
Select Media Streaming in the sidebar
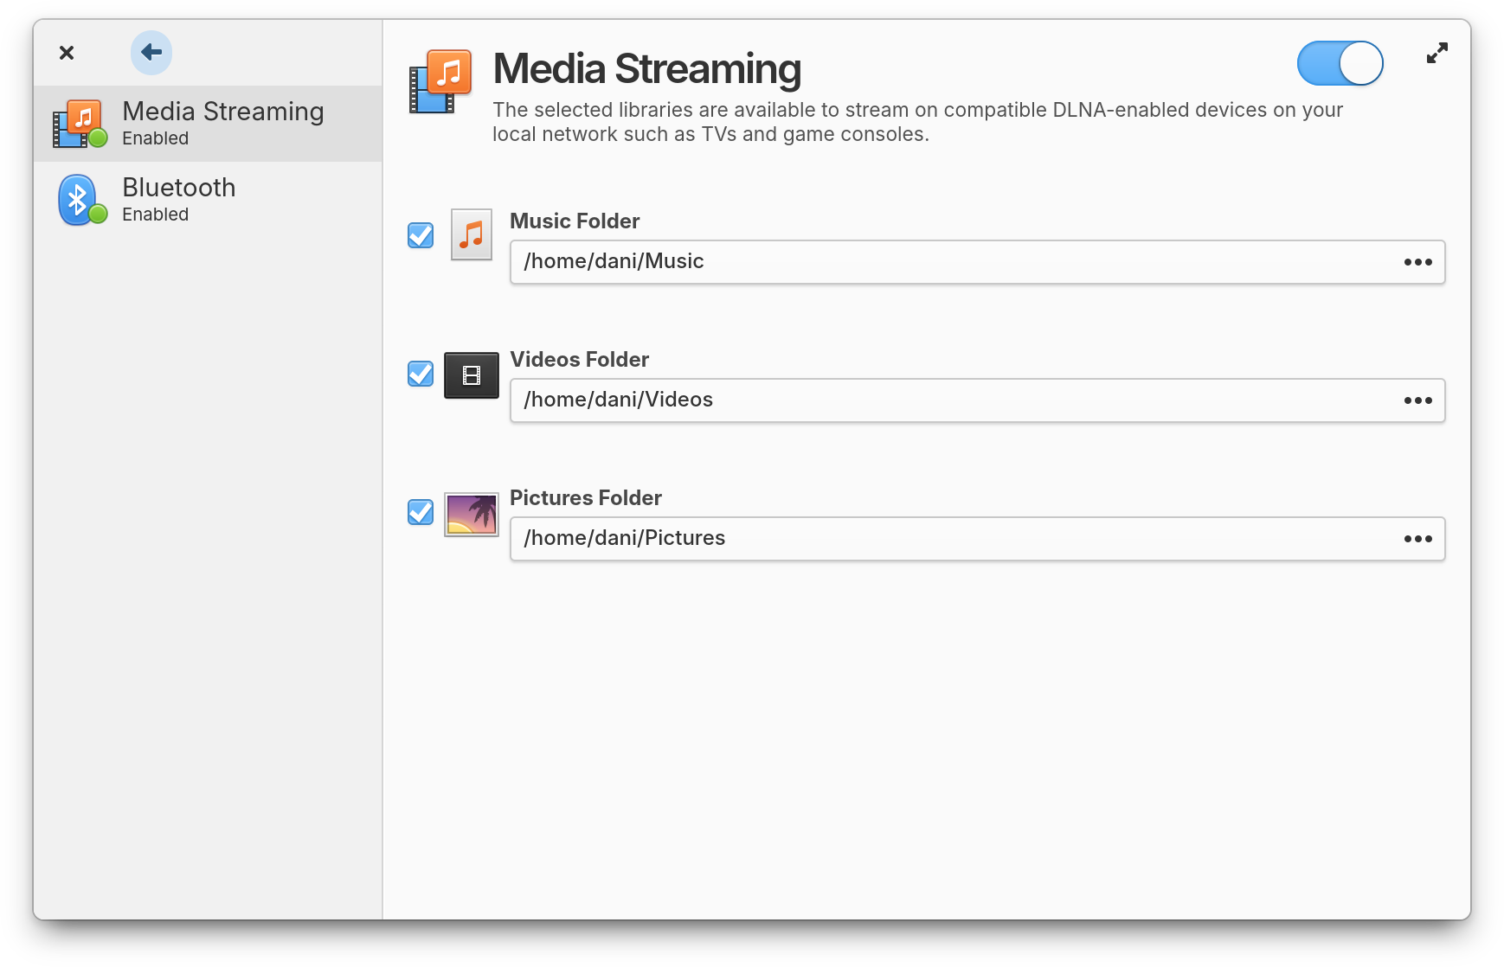point(208,124)
